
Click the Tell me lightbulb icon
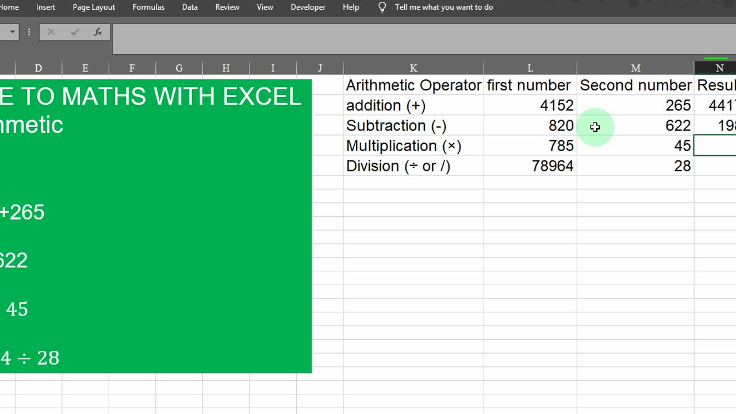click(382, 7)
